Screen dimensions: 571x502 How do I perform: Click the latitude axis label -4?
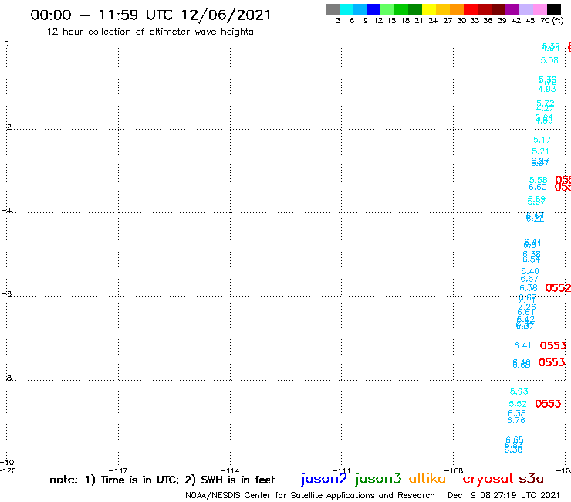pos(6,210)
